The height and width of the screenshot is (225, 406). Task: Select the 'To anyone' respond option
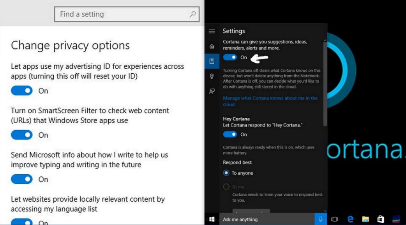(227, 172)
